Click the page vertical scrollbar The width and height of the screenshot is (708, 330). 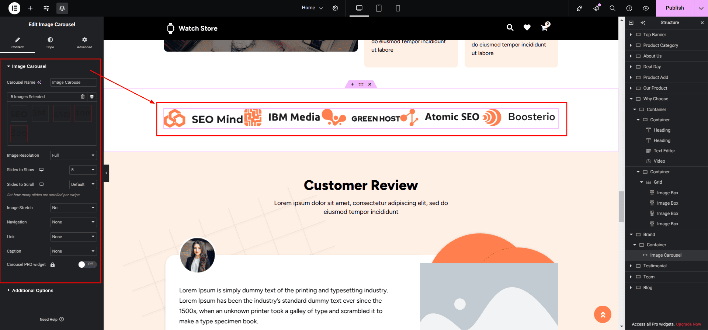[x=622, y=207]
